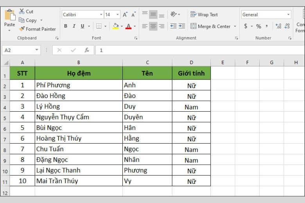Apply borders with the borders icon

click(x=99, y=26)
